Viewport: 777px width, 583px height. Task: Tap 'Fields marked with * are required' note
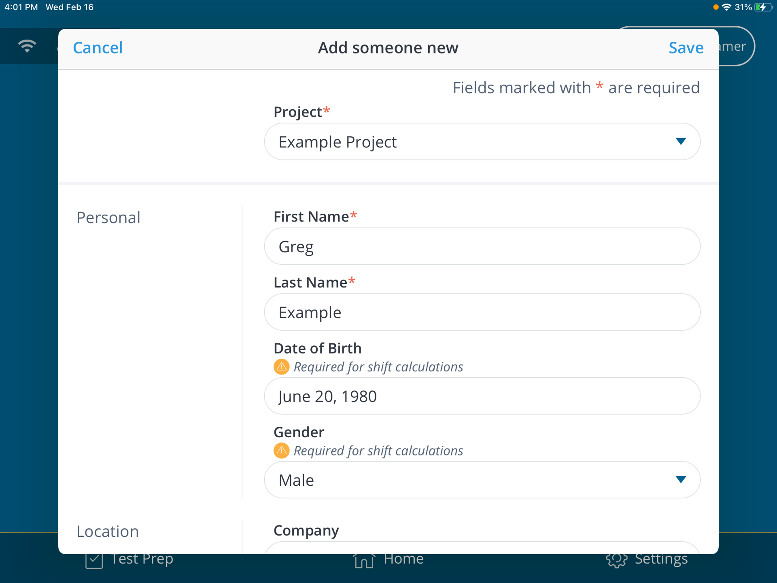(x=576, y=88)
